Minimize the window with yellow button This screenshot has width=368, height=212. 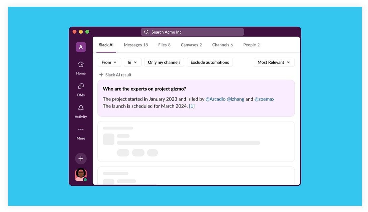click(x=81, y=32)
